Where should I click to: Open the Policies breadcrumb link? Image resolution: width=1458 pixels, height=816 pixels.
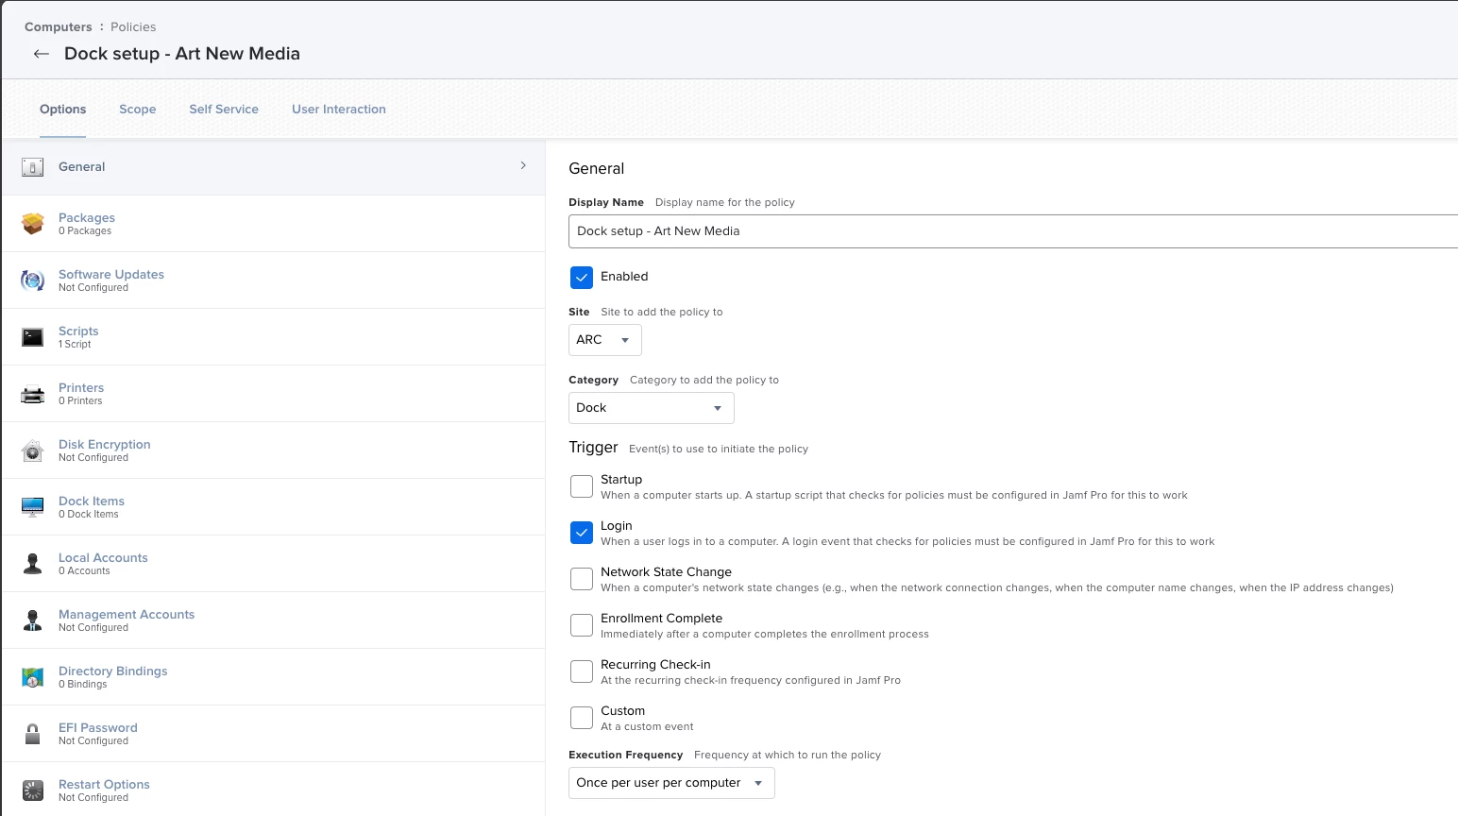(133, 26)
